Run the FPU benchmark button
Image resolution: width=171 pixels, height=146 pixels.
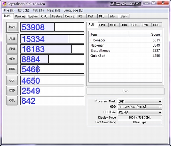click(12, 49)
